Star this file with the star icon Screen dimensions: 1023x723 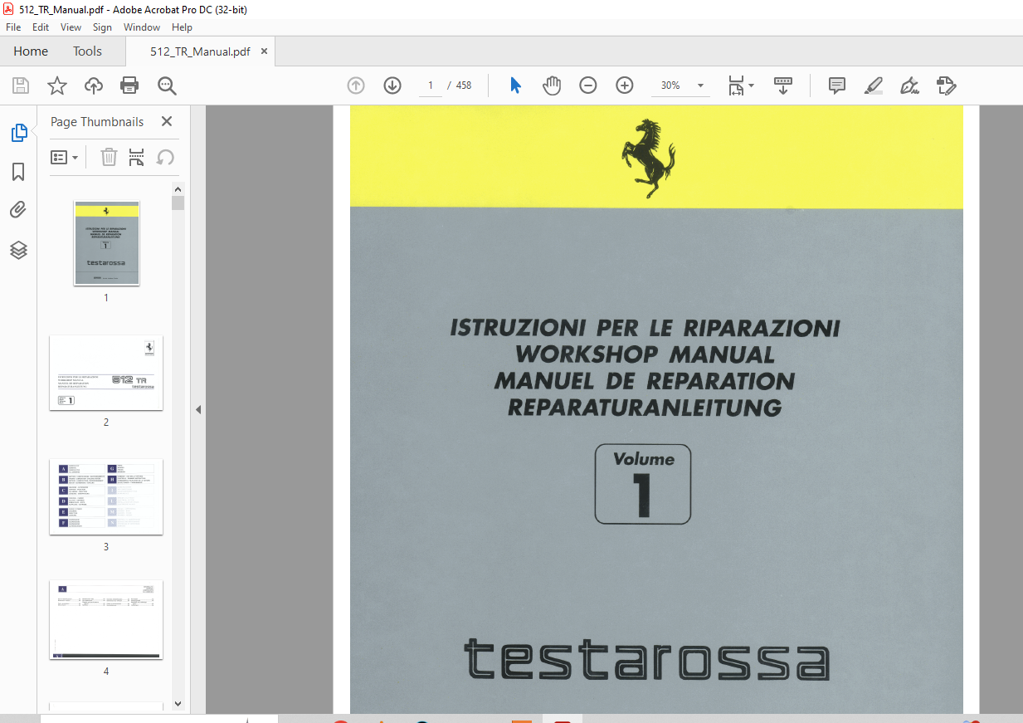coord(57,85)
